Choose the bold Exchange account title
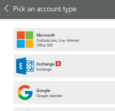The height and width of the screenshot is (111, 115). 45,64
